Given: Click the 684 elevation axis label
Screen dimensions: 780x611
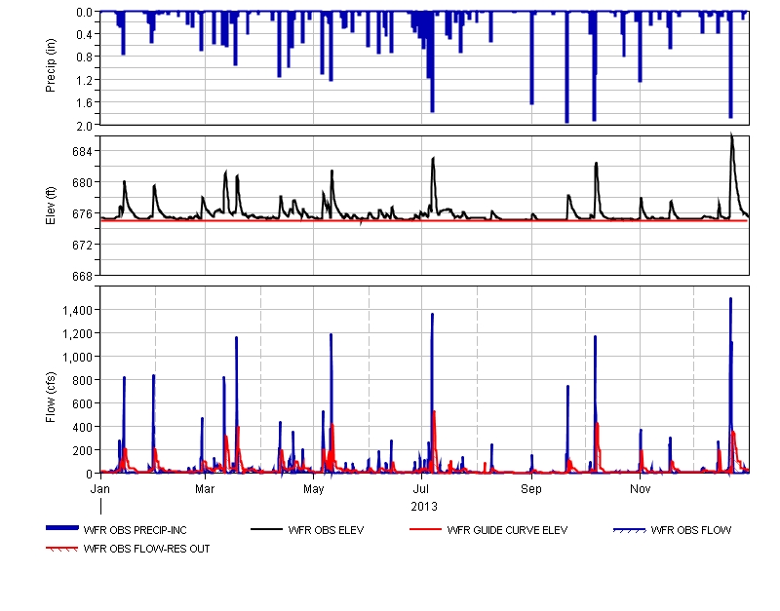Looking at the screenshot, I should point(83,152).
